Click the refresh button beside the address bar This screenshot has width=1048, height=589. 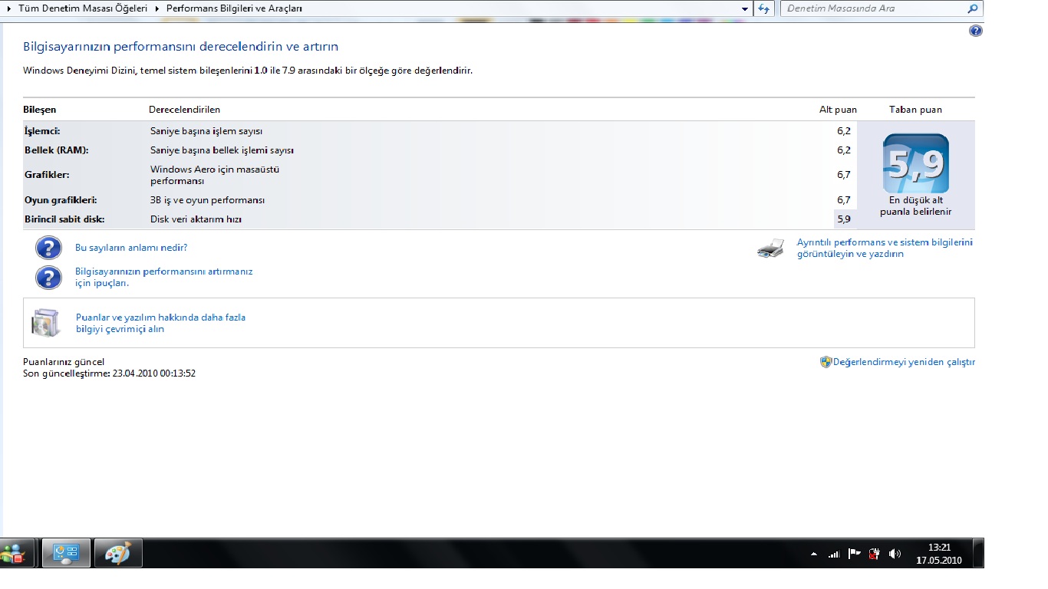click(763, 8)
